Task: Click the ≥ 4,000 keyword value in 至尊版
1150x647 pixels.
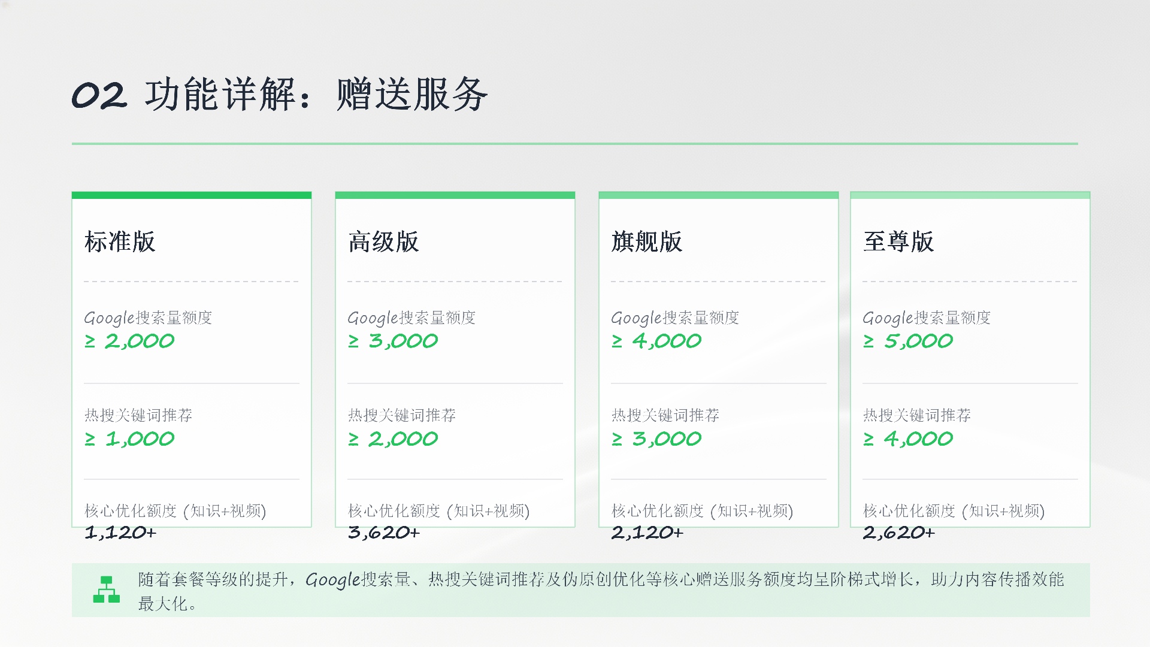Action: click(908, 439)
